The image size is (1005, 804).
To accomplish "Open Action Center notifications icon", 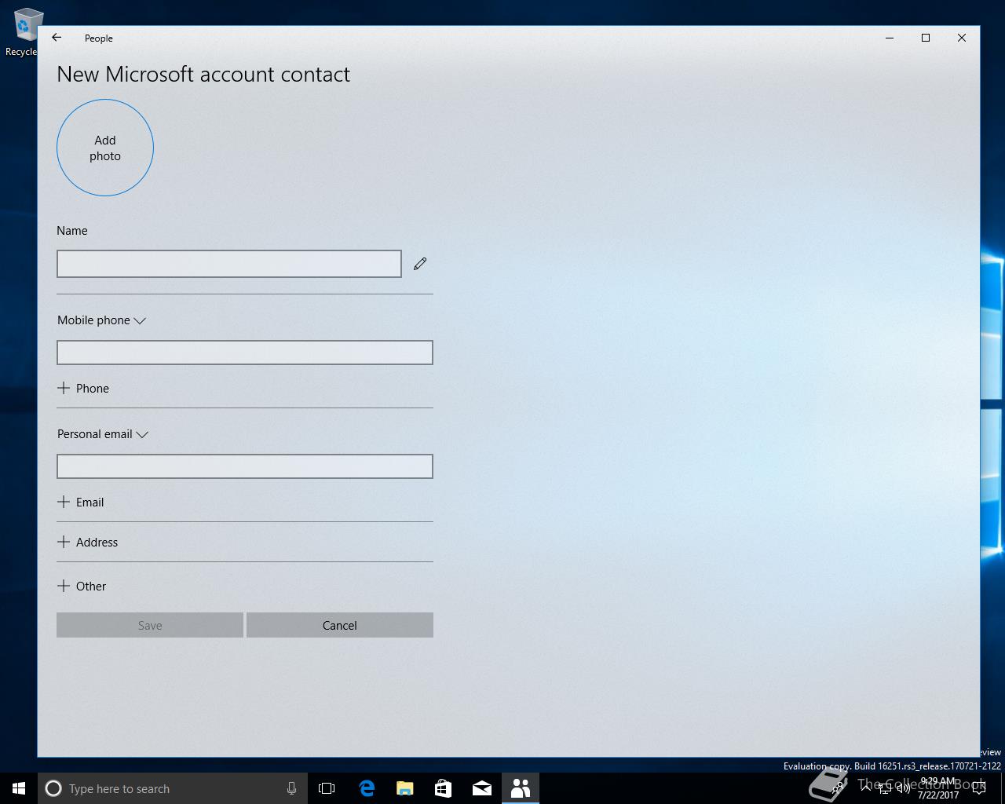I will tap(979, 788).
